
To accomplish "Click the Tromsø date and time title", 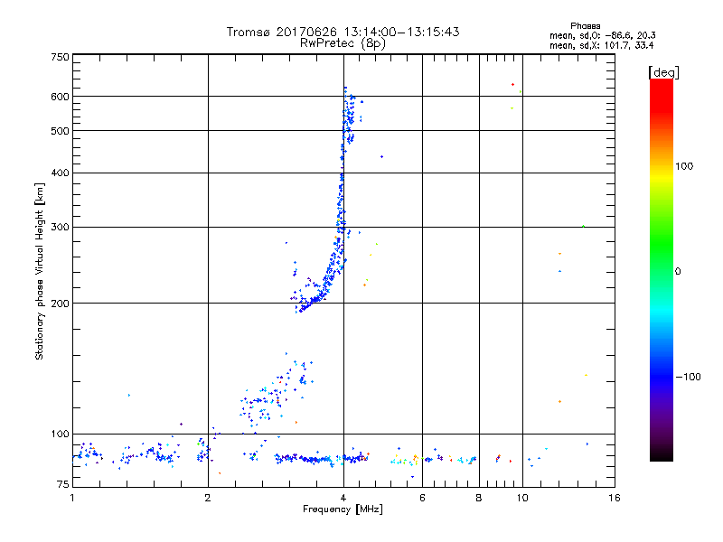I will tap(343, 32).
